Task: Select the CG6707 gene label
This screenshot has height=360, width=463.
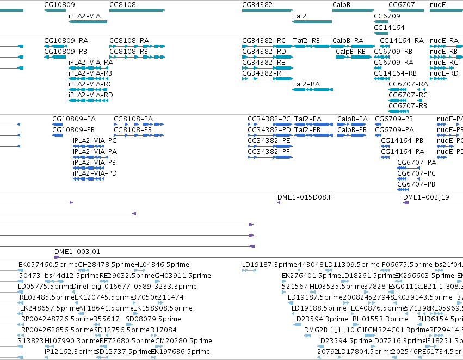Action: click(402, 5)
